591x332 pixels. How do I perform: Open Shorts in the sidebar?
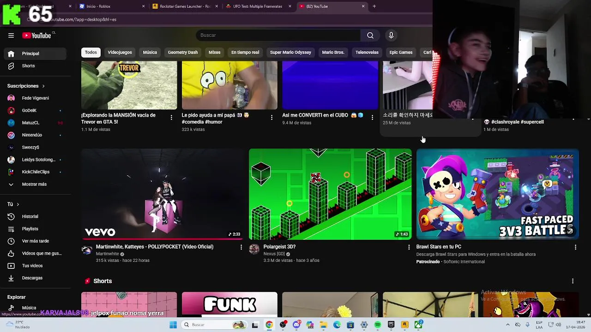pyautogui.click(x=35, y=66)
